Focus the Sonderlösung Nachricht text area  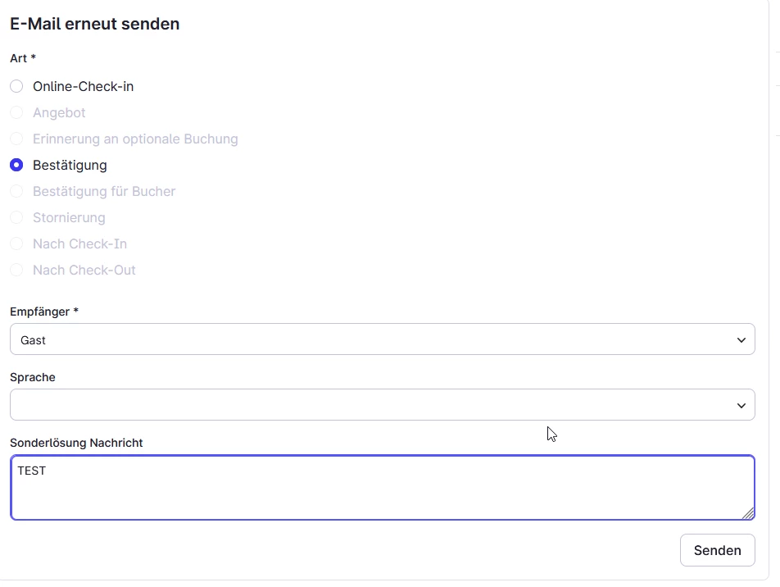click(382, 488)
